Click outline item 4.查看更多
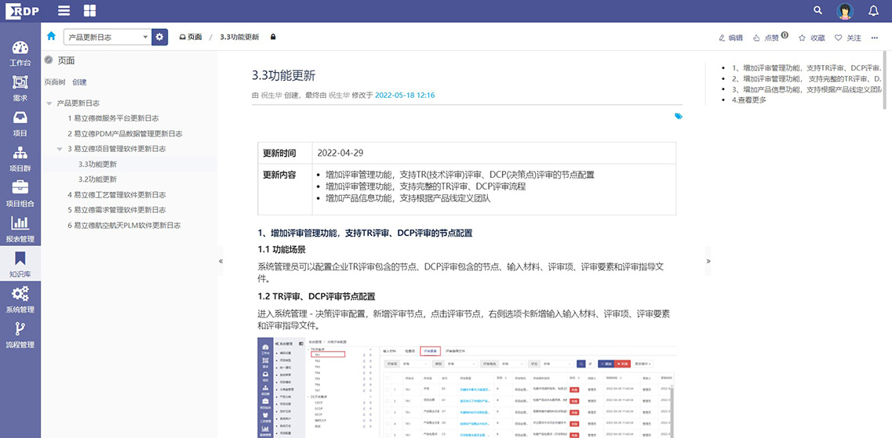Screen dimensions: 892x438 [x=749, y=100]
